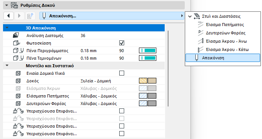This screenshot has width=262, height=139.
Task: Click the Φωτοσκίαση cube icon
Action: pos(17,43)
